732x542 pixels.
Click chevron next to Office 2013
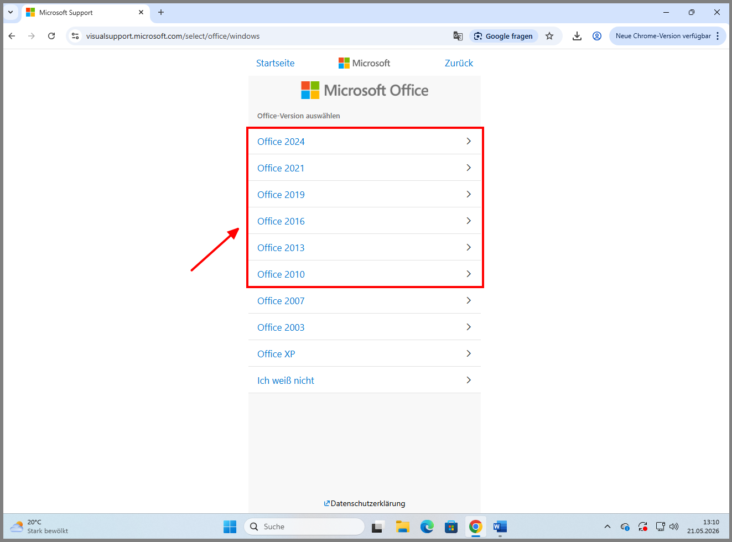[x=469, y=247]
